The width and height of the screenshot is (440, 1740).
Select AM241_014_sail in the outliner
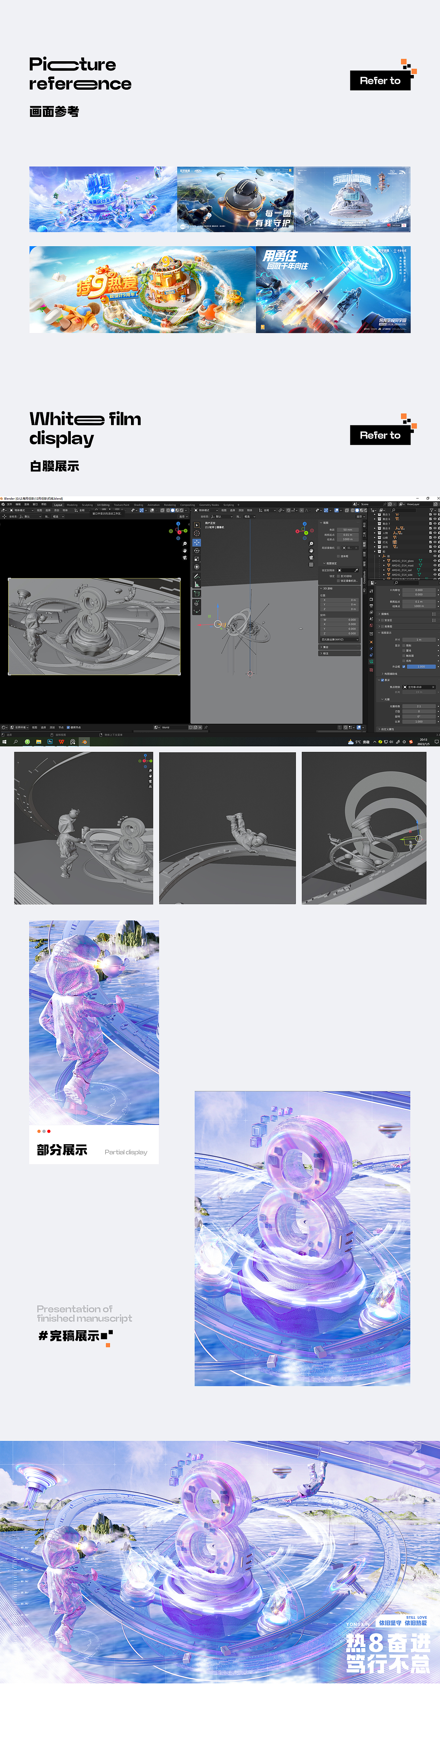pos(402,569)
